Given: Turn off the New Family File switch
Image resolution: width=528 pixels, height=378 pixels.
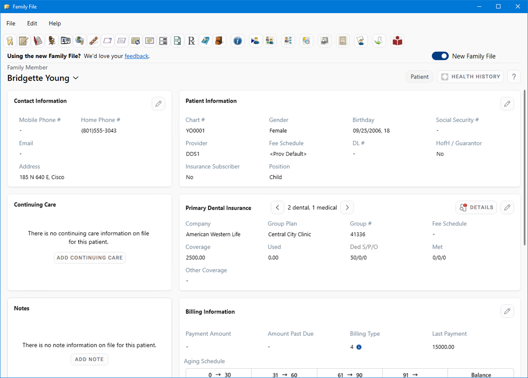Looking at the screenshot, I should [x=440, y=56].
